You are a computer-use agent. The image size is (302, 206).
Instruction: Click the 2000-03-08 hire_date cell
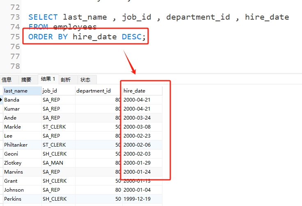pos(142,127)
